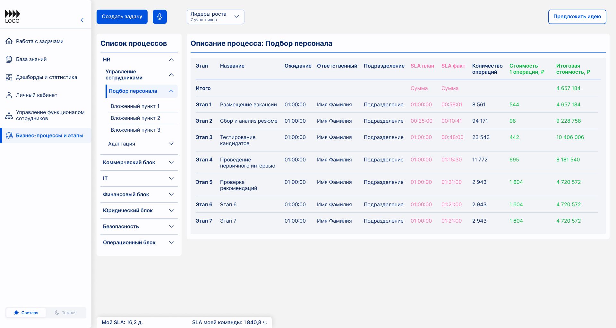
Task: Click the База знаний document icon
Action: (9, 59)
